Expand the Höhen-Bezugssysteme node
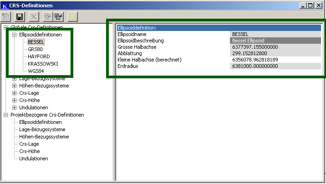This screenshot has width=326, height=184. (15, 86)
